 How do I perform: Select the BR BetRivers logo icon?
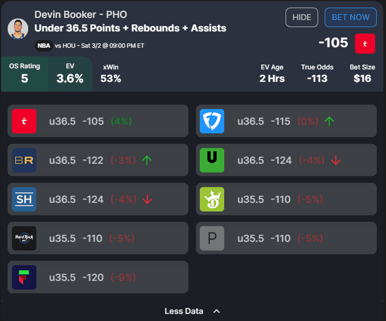coord(24,160)
